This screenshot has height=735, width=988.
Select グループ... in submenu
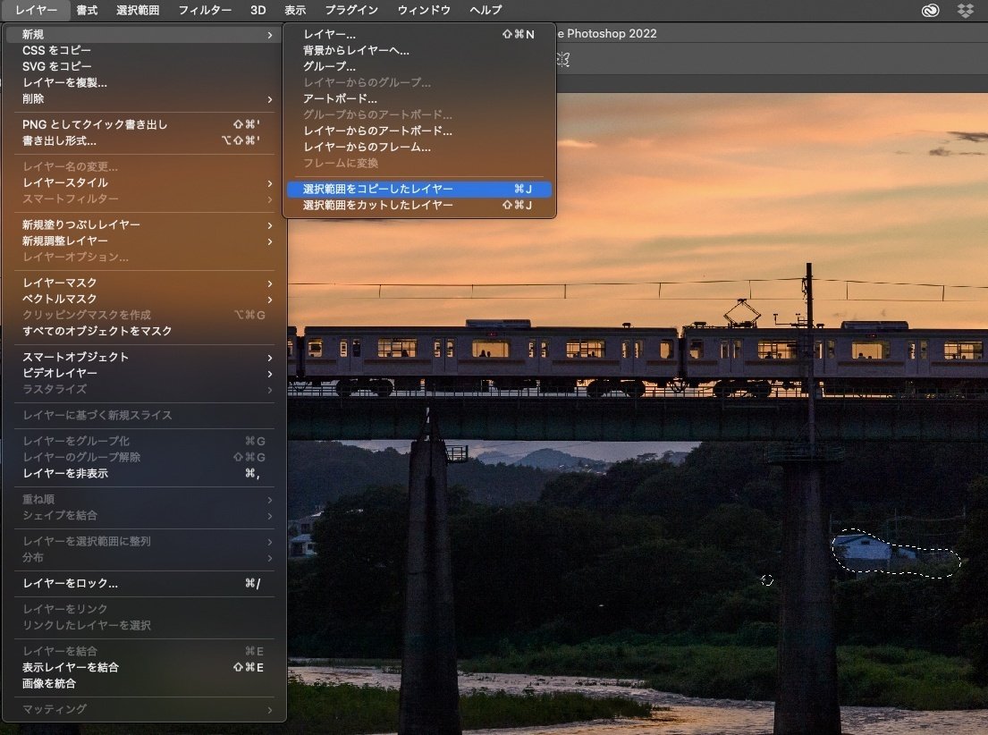point(419,66)
